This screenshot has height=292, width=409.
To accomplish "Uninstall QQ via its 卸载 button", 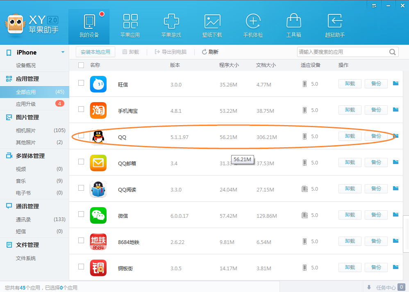I will [x=350, y=136].
